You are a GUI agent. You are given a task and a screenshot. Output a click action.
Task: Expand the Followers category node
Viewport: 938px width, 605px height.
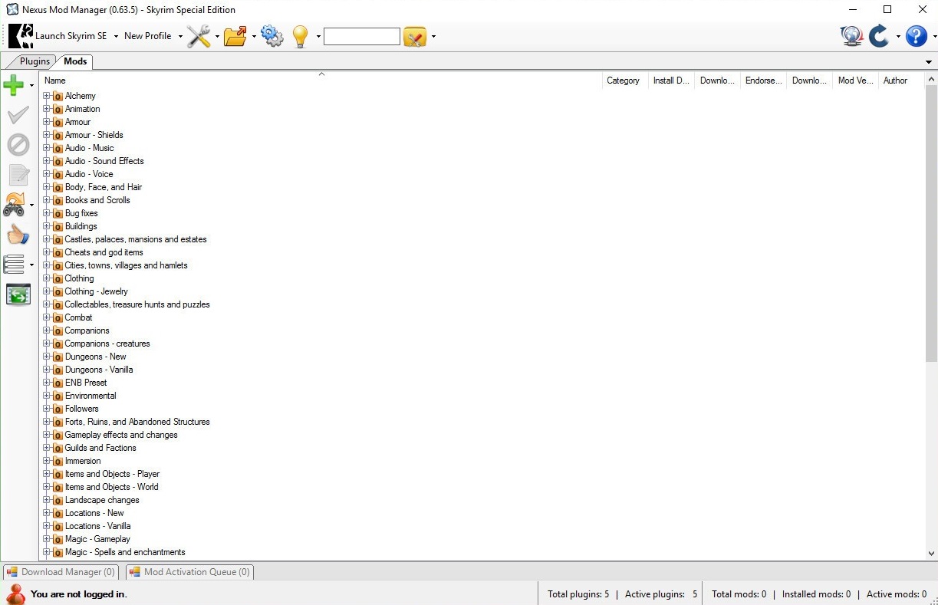coord(47,409)
